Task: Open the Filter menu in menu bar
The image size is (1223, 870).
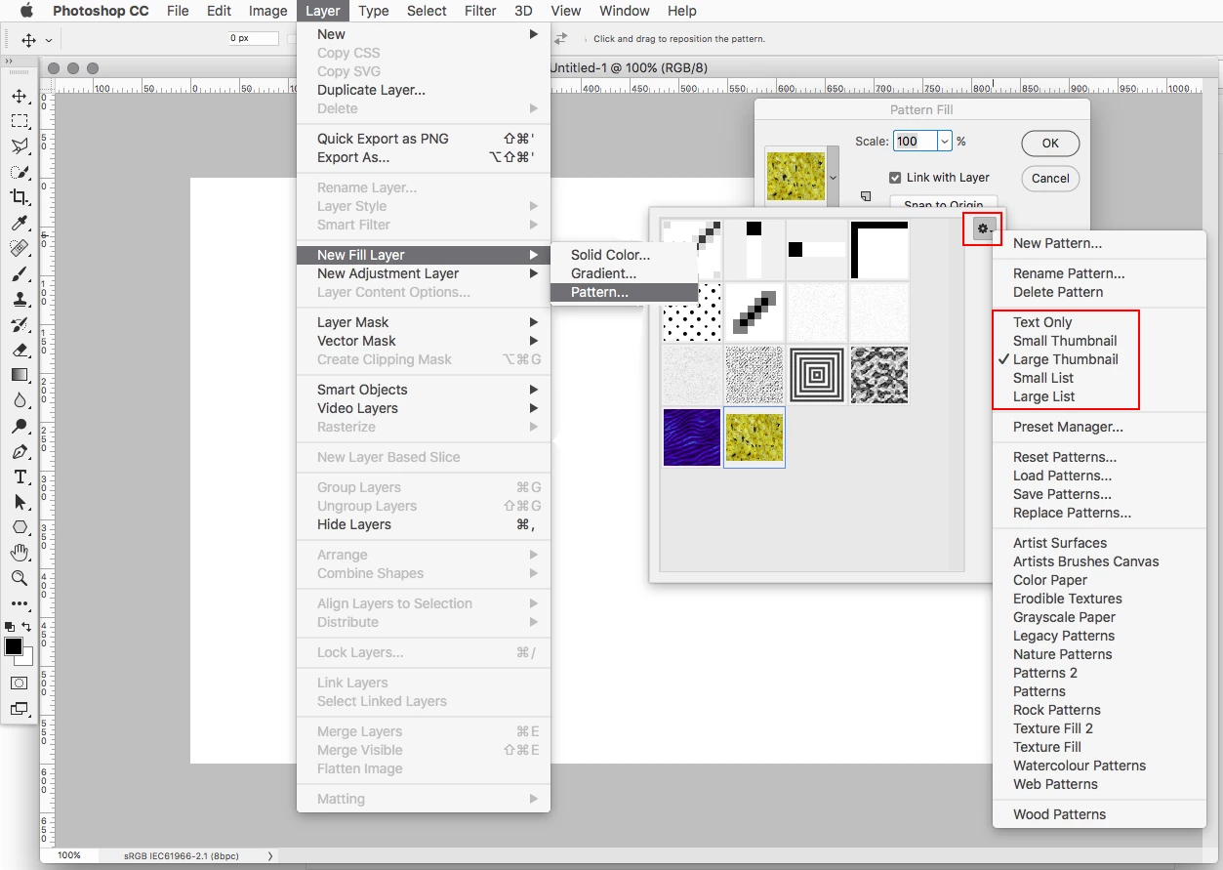Action: click(480, 11)
